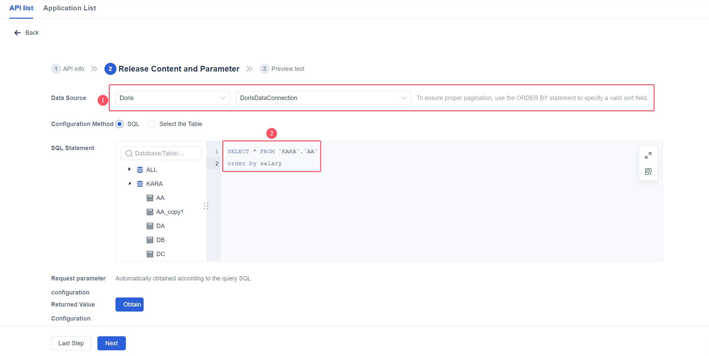This screenshot has height=356, width=709.
Task: Collapse the KARA database tree node
Action: [x=130, y=184]
